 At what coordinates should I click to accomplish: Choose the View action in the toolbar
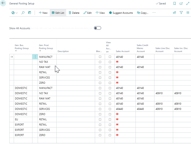(100, 13)
